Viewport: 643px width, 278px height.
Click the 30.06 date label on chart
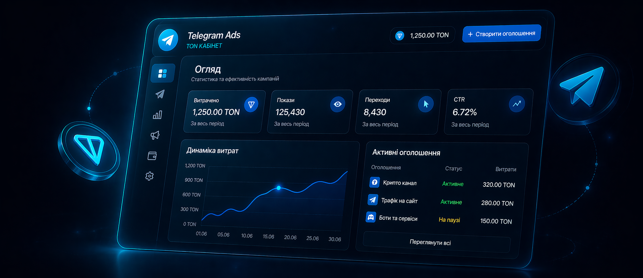(335, 239)
